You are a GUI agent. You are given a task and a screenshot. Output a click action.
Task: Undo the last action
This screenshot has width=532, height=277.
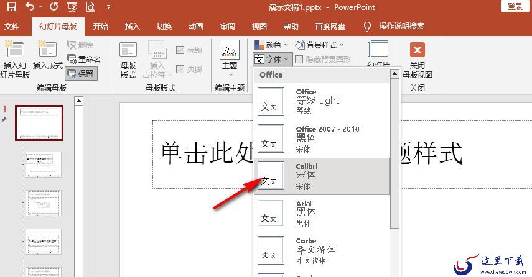click(30, 6)
